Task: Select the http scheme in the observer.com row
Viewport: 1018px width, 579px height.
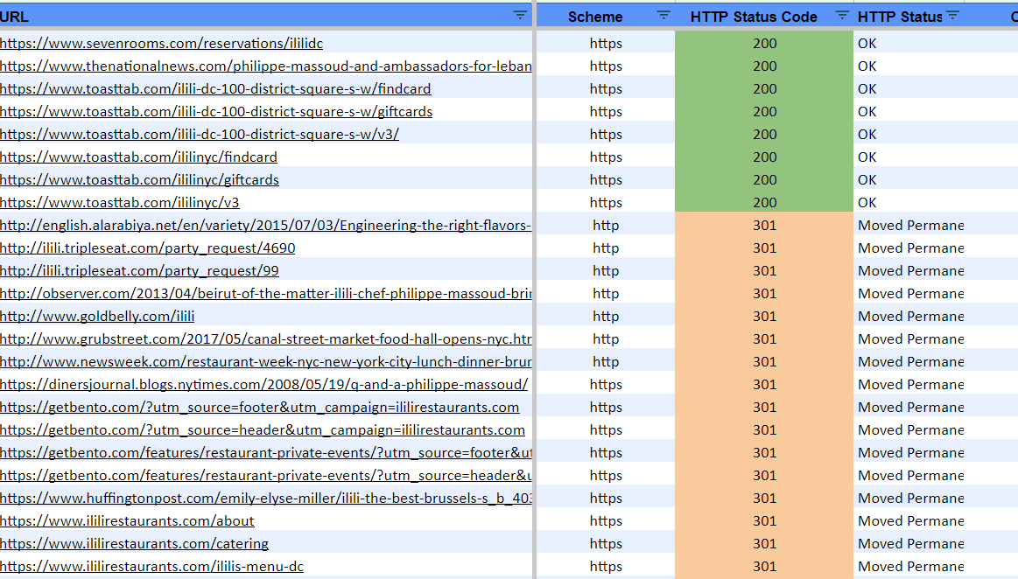Action: click(606, 293)
